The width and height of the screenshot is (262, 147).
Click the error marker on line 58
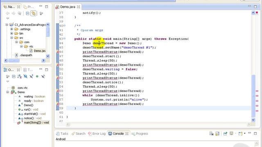pyautogui.click(x=58, y=104)
